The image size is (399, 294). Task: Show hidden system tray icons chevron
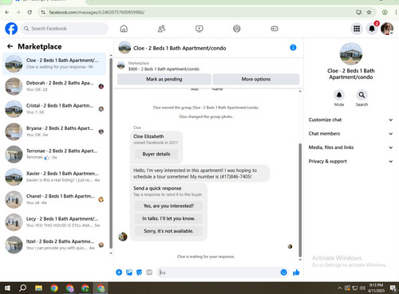point(339,288)
